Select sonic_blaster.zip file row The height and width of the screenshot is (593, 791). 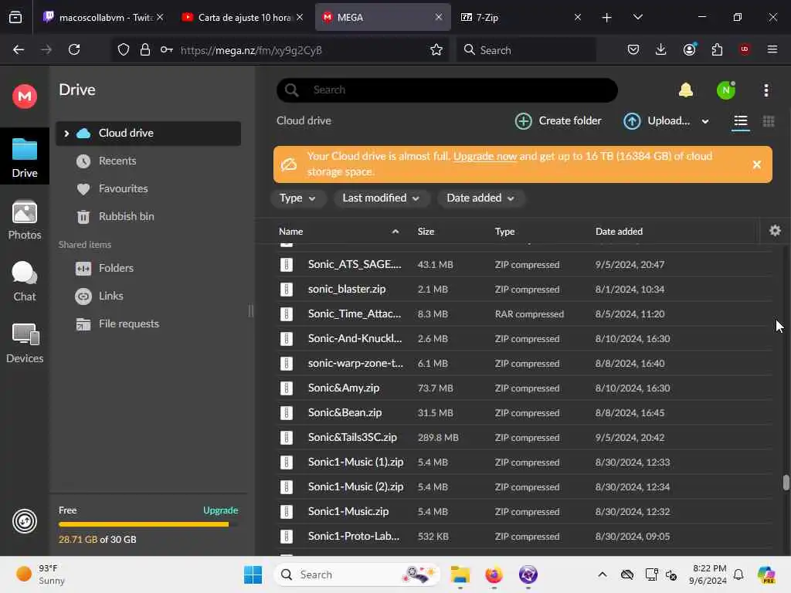click(525, 290)
